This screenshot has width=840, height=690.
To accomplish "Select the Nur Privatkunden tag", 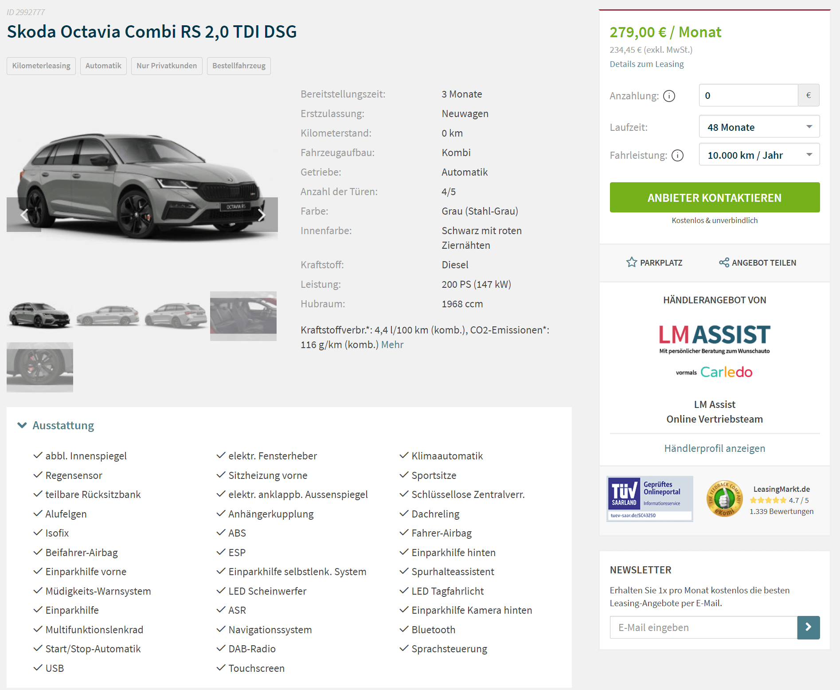I will [167, 66].
